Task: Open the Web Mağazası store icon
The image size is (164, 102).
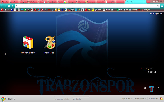Action: [x=161, y=99]
